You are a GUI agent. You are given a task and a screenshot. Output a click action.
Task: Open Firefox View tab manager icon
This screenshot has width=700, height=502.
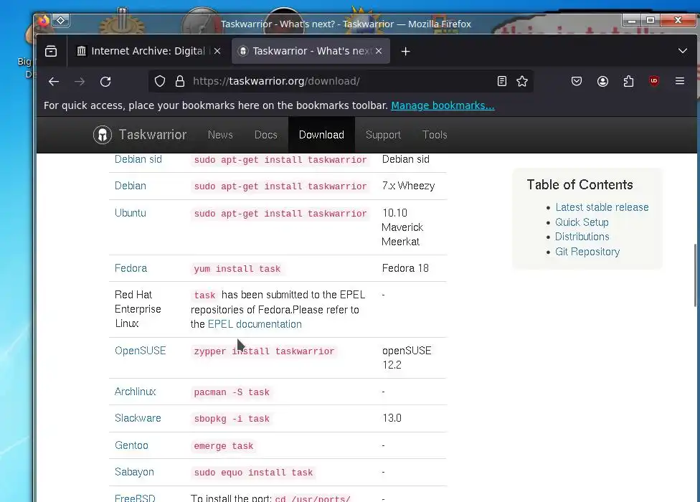pyautogui.click(x=51, y=52)
